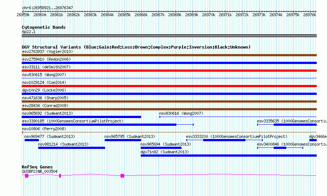
Task: Click the 26962k ruler tick label
Action: (73, 15)
